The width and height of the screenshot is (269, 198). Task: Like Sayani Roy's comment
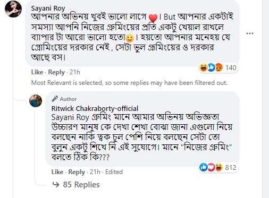[x=37, y=72]
